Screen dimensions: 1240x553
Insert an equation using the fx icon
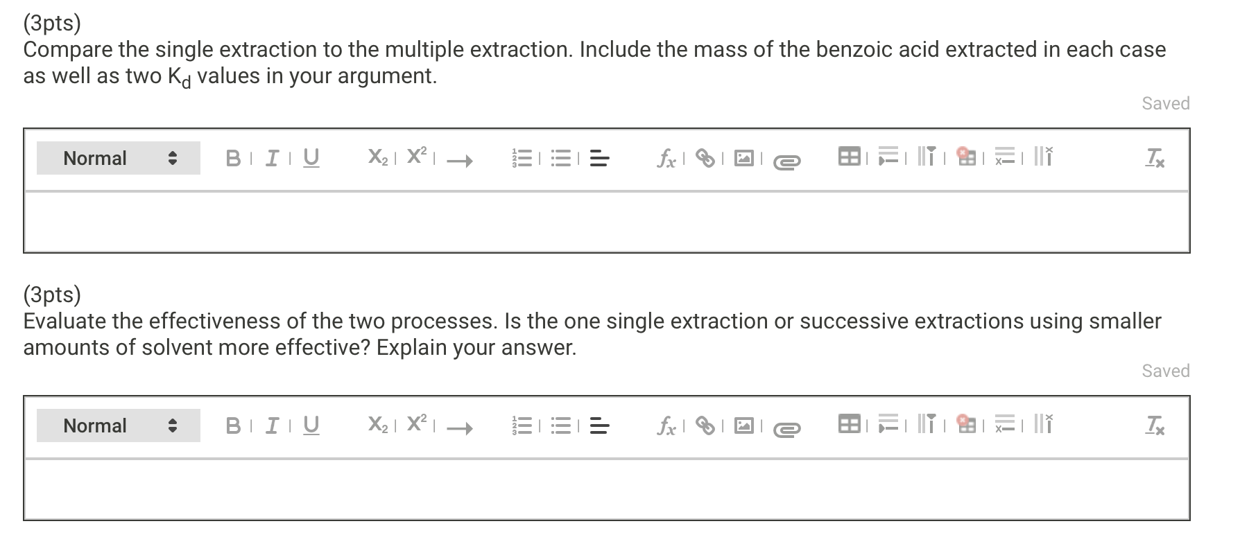(666, 158)
